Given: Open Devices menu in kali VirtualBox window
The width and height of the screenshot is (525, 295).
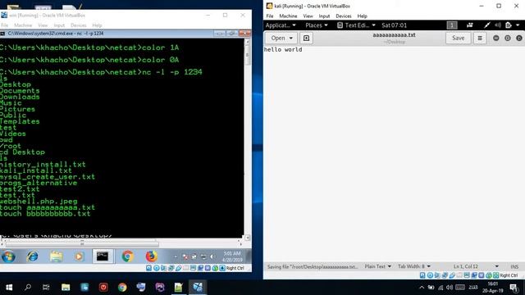Looking at the screenshot, I should click(344, 16).
